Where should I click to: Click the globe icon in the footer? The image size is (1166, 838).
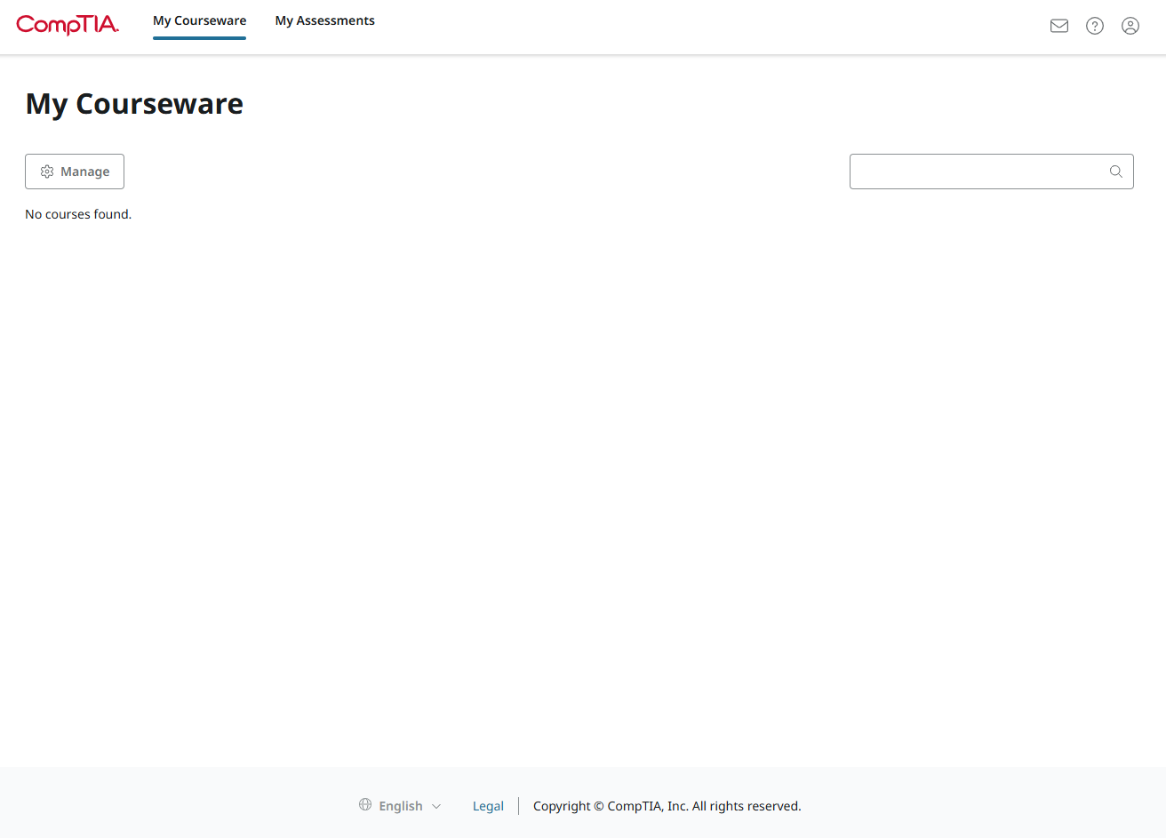click(x=365, y=805)
